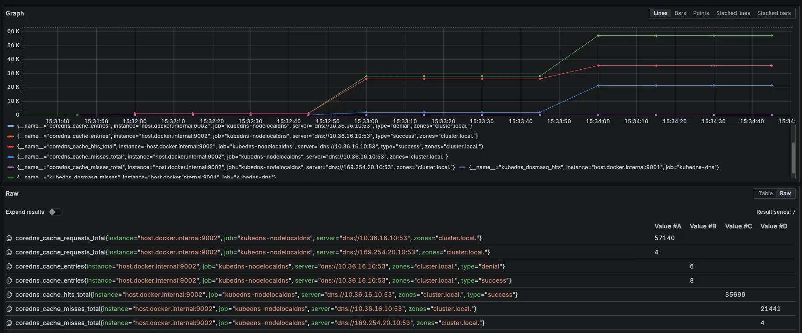
Task: Toggle the Expand results switch
Action: 56,212
